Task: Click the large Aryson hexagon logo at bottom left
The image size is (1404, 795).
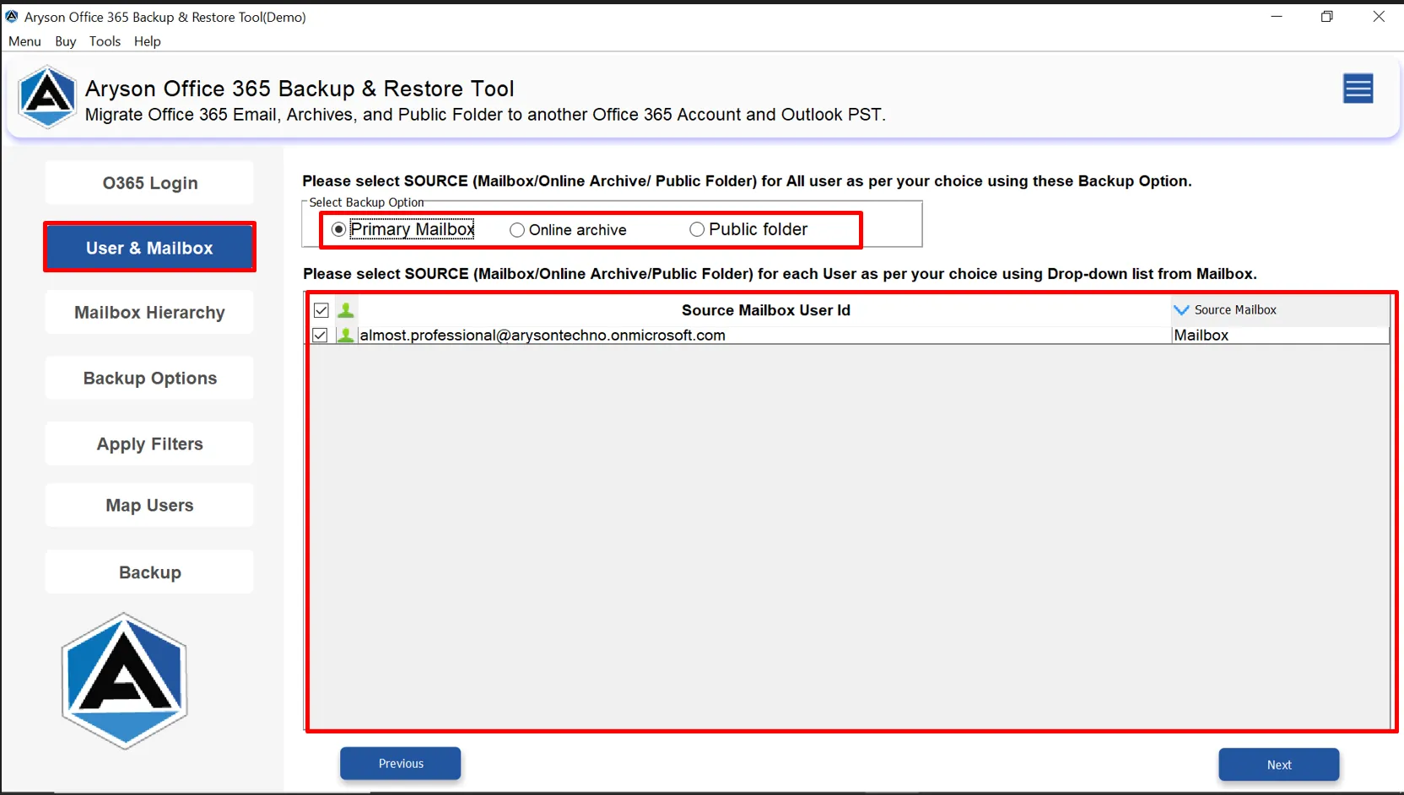Action: pos(123,680)
